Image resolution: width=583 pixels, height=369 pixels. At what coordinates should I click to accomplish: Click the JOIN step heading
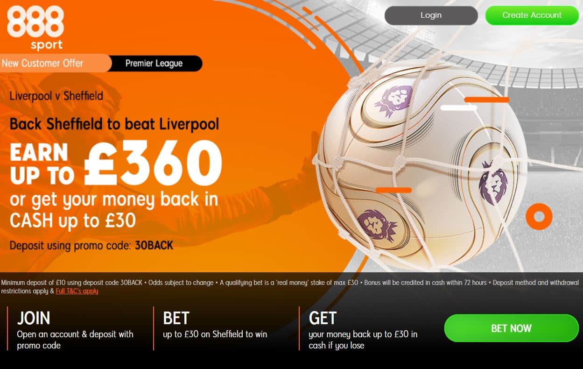click(x=34, y=319)
